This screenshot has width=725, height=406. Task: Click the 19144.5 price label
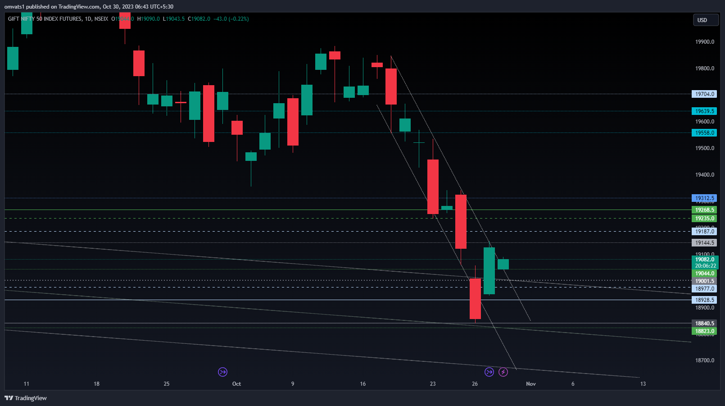coord(704,243)
